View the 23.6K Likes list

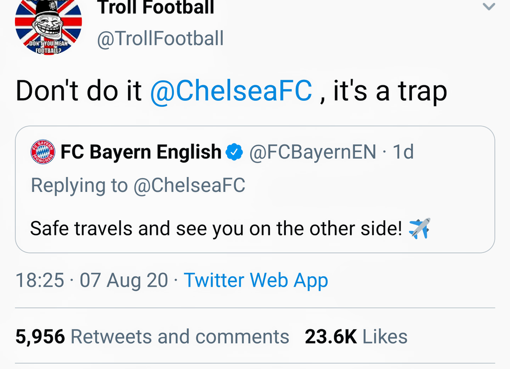point(356,337)
